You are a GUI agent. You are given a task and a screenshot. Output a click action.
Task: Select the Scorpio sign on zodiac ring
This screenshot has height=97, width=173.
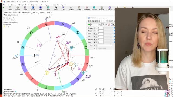click(23, 64)
